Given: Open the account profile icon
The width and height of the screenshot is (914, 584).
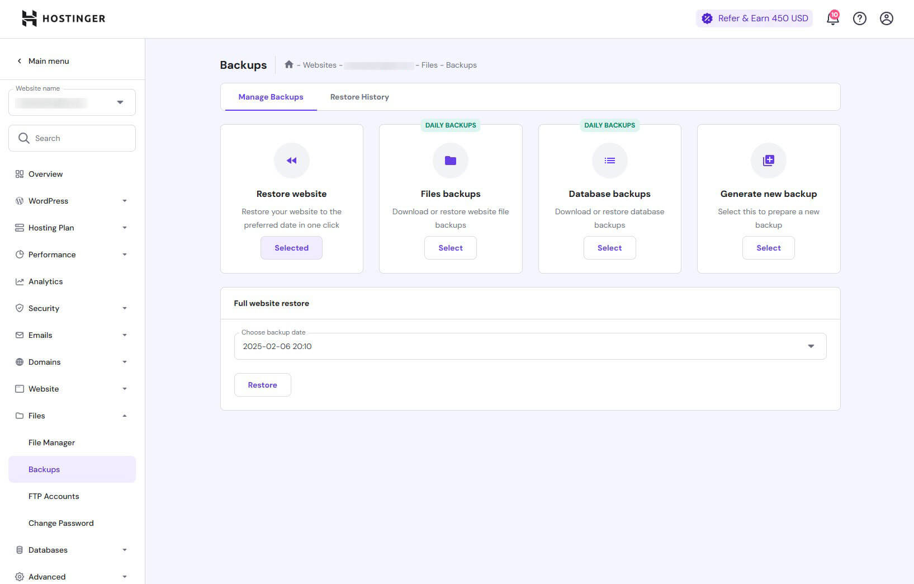Looking at the screenshot, I should (x=886, y=18).
